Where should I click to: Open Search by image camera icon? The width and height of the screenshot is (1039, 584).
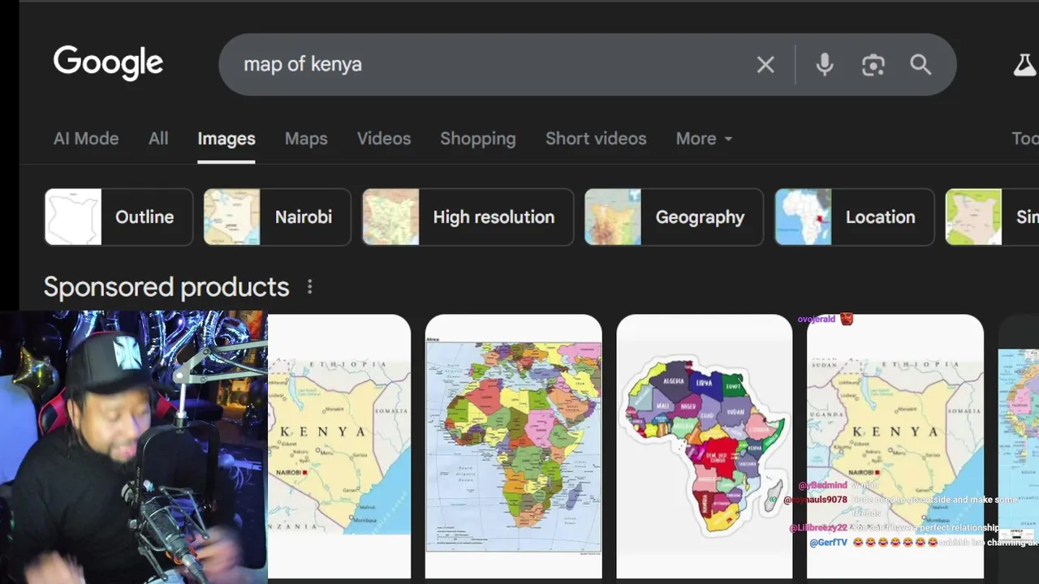click(873, 65)
